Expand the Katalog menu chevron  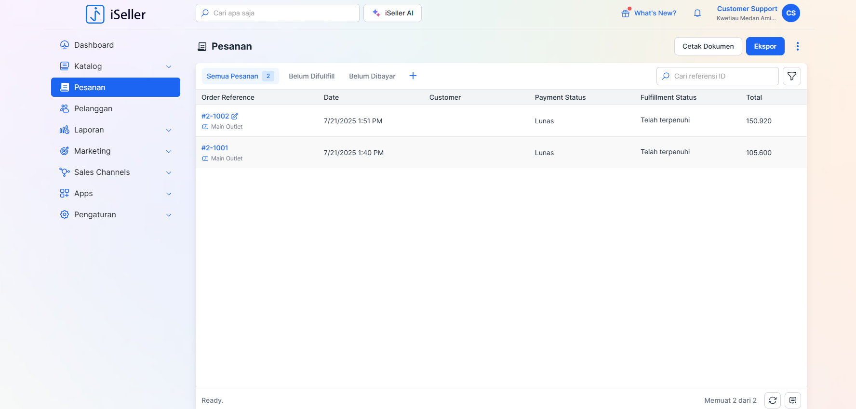[x=169, y=66]
